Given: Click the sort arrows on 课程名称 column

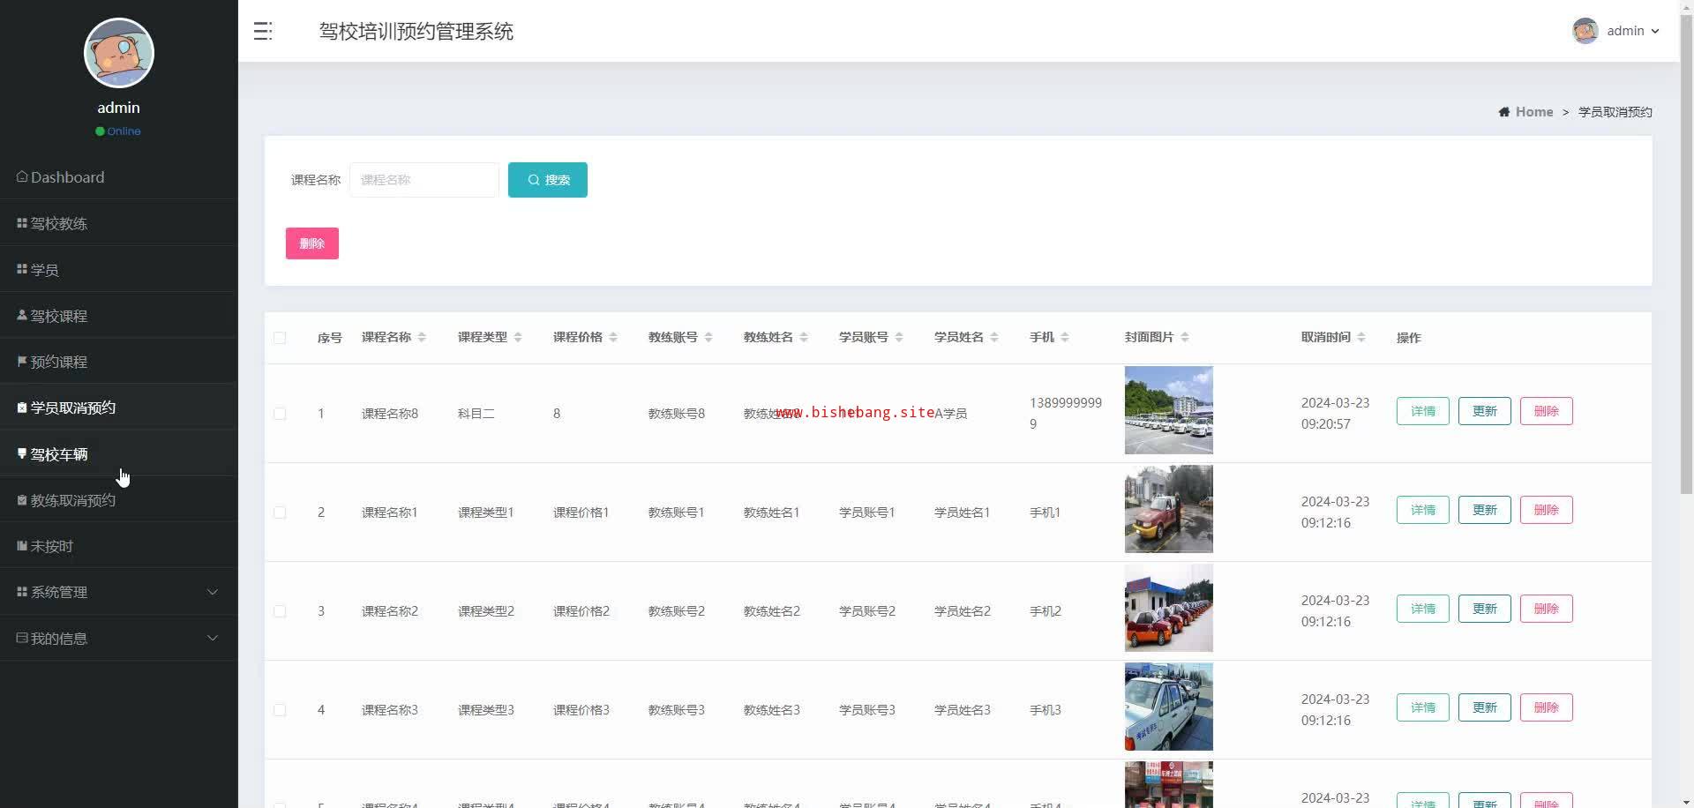Looking at the screenshot, I should (422, 338).
